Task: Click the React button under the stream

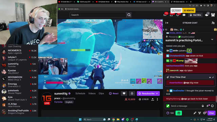Action: click(114, 94)
